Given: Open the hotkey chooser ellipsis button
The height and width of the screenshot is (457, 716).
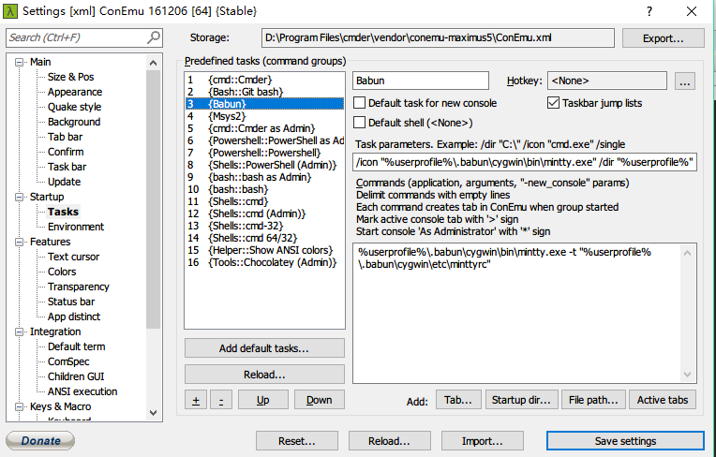Looking at the screenshot, I should [684, 81].
